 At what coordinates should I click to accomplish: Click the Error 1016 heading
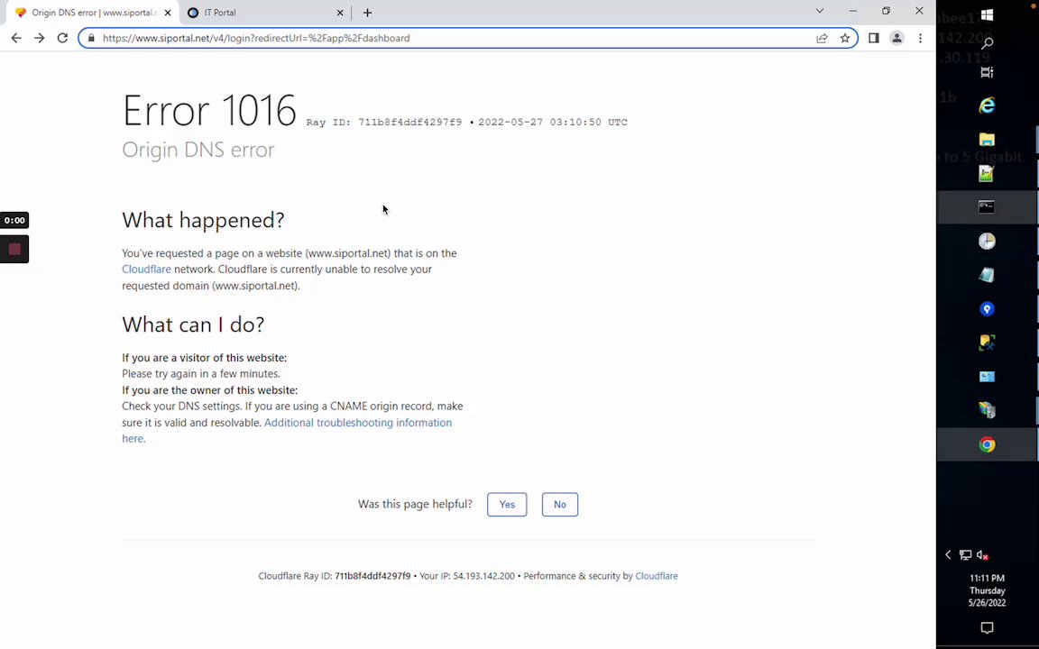click(x=208, y=110)
